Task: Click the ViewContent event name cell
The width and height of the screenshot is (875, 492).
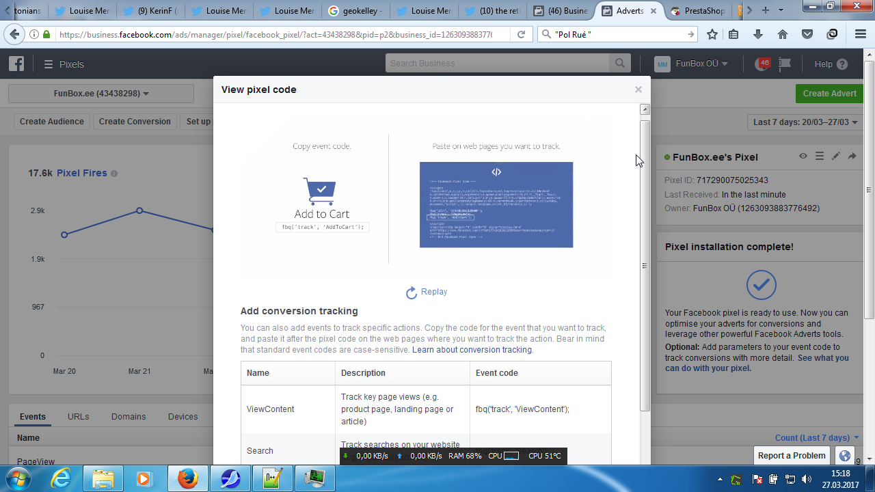Action: point(288,409)
